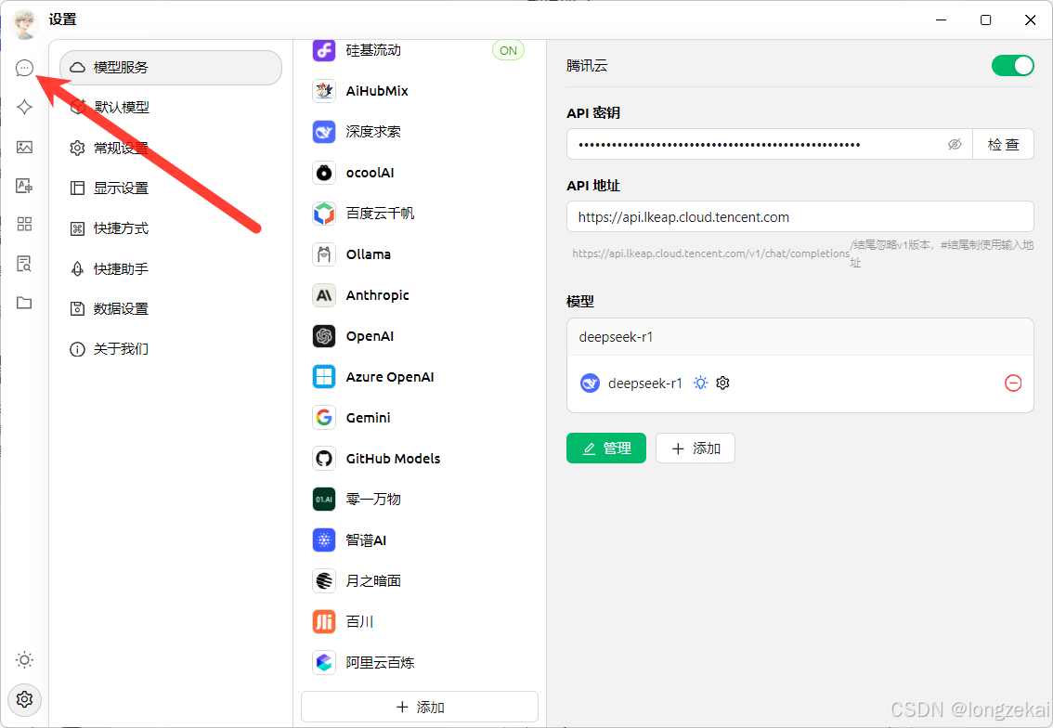This screenshot has height=728, width=1053.
Task: Open the agents sparkle sidebar icon
Action: (x=24, y=107)
